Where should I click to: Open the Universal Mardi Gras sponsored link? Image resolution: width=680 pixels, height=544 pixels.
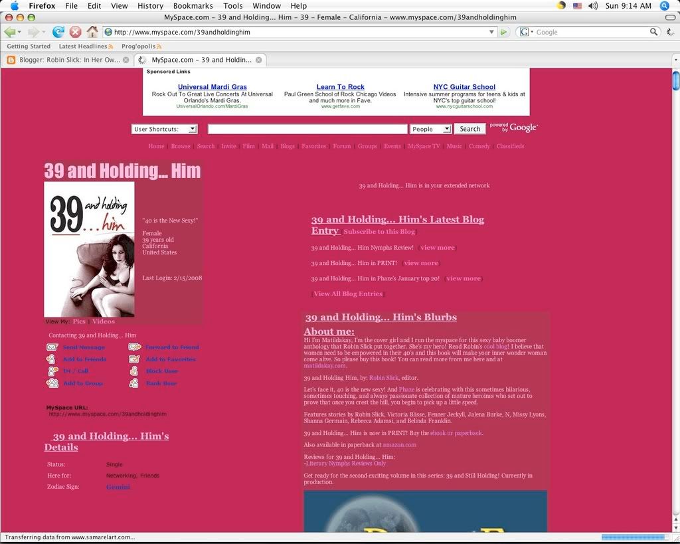tap(212, 87)
